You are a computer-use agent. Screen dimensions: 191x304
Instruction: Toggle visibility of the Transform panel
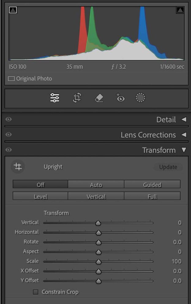[8, 150]
